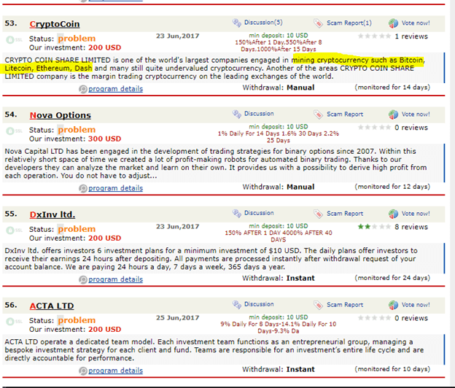455x388 pixels.
Task: Click DxInv ltd. two-star rating
Action: click(374, 226)
